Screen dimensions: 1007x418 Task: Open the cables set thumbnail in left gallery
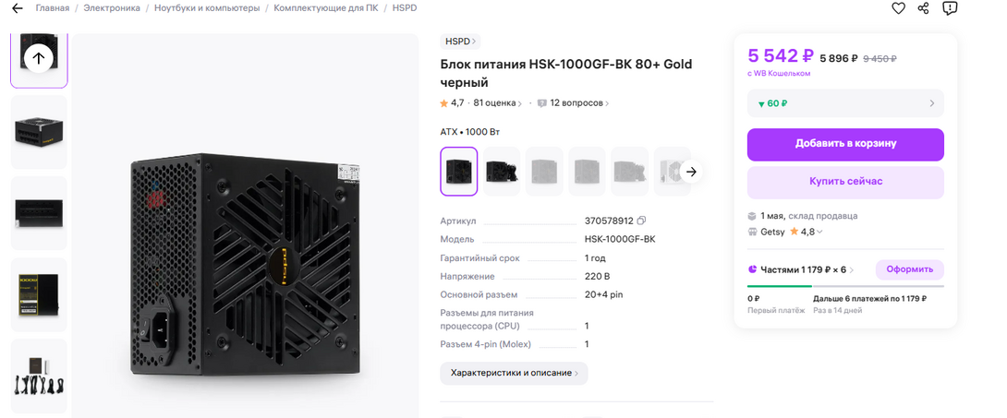pos(39,376)
